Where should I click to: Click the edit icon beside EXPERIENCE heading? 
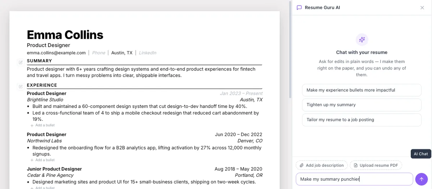pos(21,86)
